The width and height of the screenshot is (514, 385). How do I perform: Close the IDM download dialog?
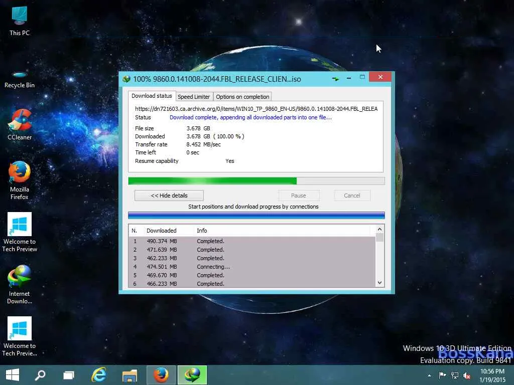coord(380,77)
